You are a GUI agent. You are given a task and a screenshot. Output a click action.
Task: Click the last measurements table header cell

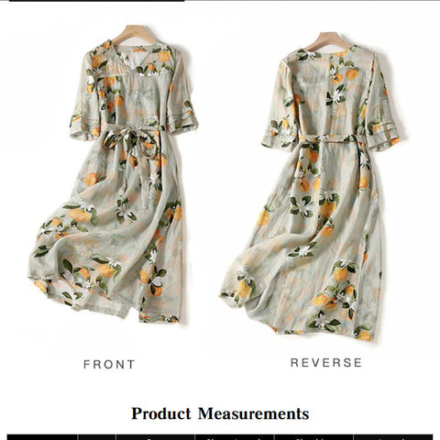click(x=393, y=437)
